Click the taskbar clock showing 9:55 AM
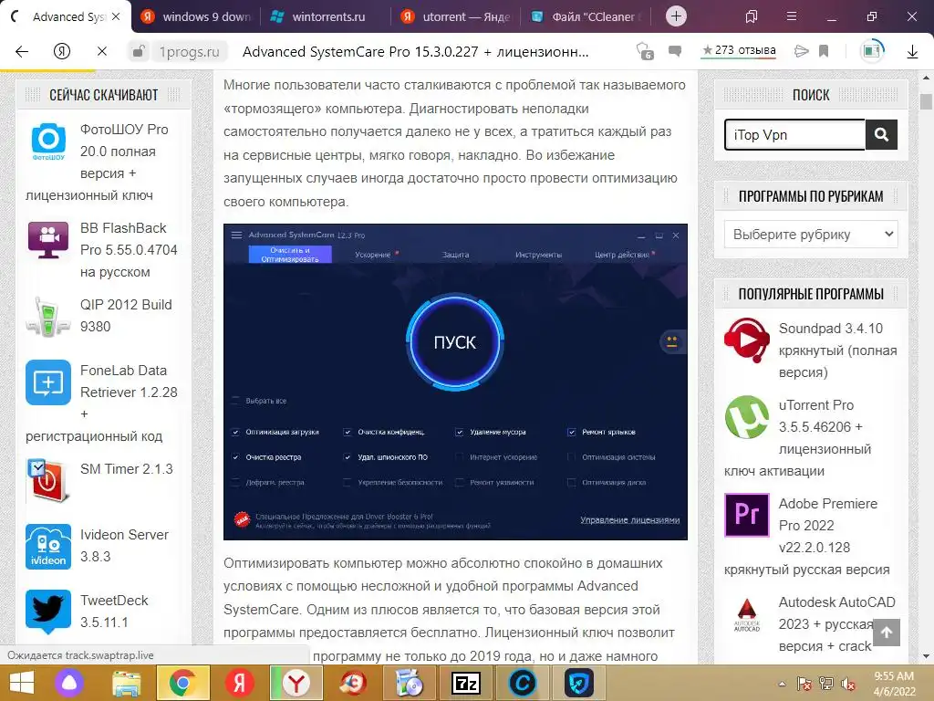Image resolution: width=934 pixels, height=701 pixels. coord(894,684)
